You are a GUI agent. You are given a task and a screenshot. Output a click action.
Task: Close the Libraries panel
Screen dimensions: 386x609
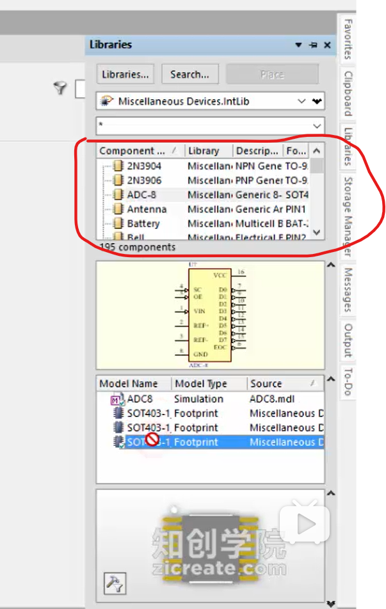(x=327, y=45)
